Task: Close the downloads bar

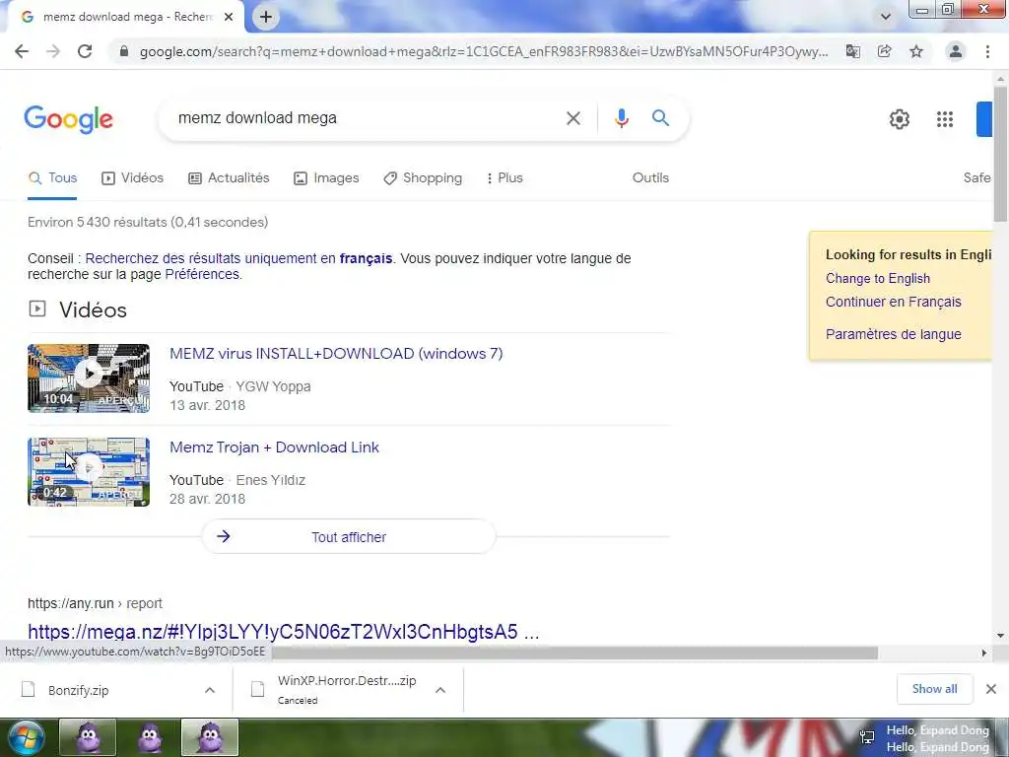Action: click(991, 689)
